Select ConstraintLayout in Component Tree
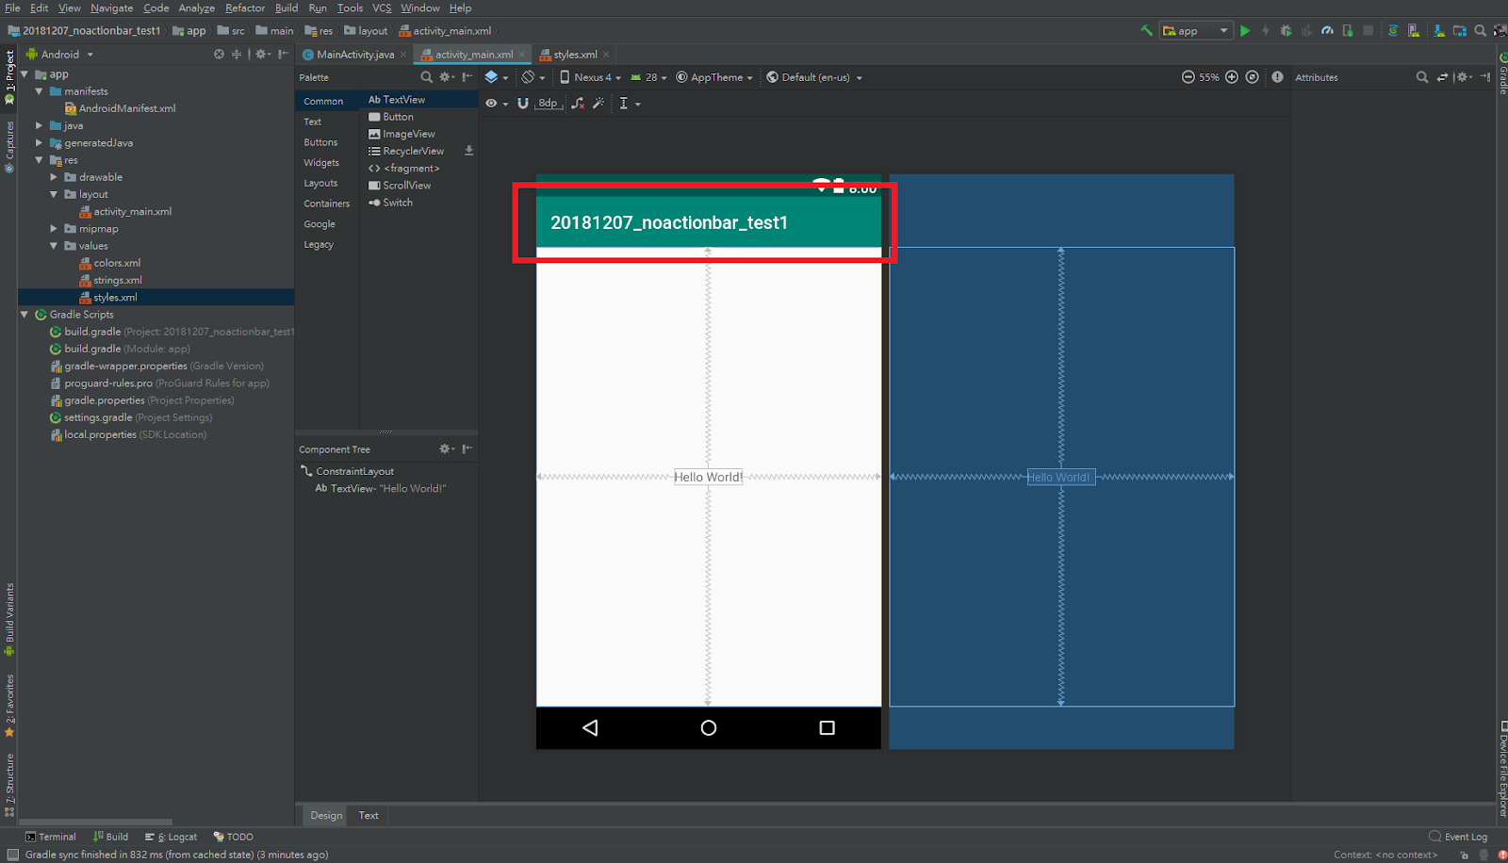The height and width of the screenshot is (863, 1508). point(354,471)
